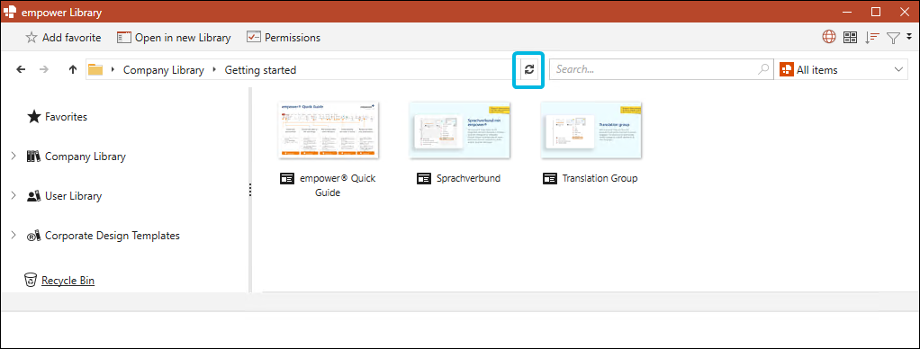Select the empower Quick Guide thumbnail
The image size is (920, 349).
(329, 130)
